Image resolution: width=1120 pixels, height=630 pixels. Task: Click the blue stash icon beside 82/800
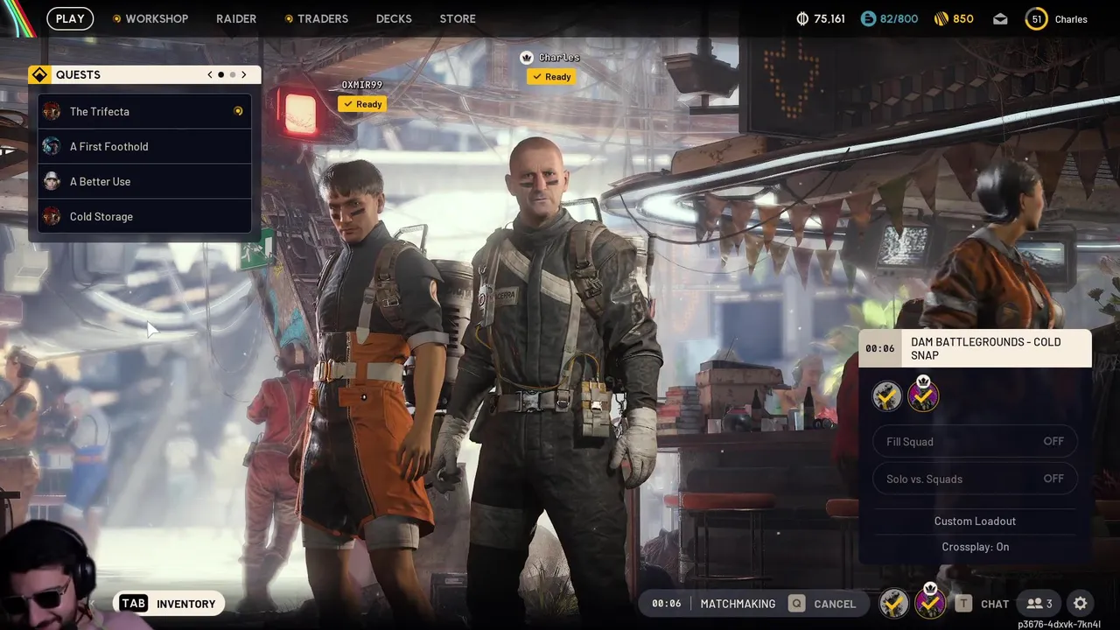(868, 18)
